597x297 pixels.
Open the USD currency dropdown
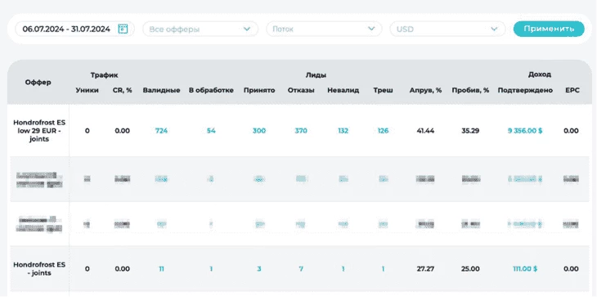[x=448, y=29]
